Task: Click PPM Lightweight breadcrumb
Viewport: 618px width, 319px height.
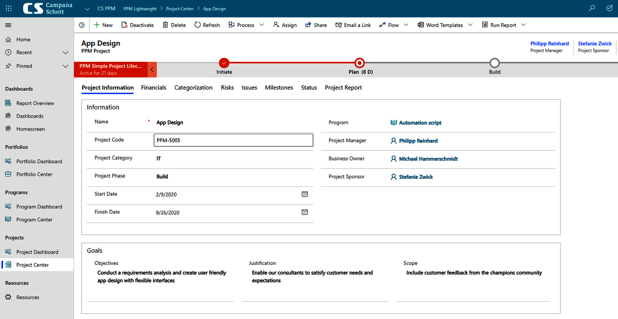Action: coord(140,9)
